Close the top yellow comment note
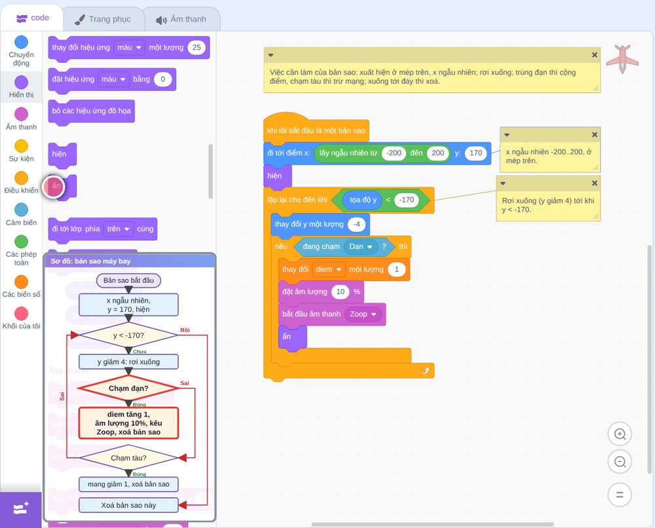Screen dimensions: 655x528 tap(595, 55)
